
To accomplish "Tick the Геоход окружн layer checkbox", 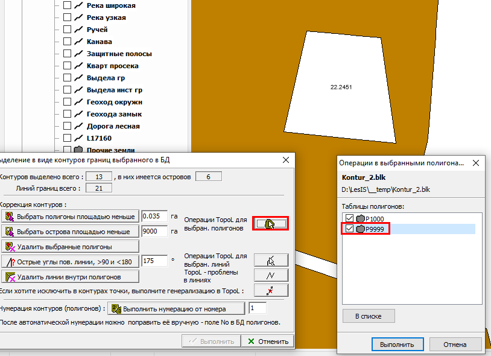I will [x=67, y=102].
